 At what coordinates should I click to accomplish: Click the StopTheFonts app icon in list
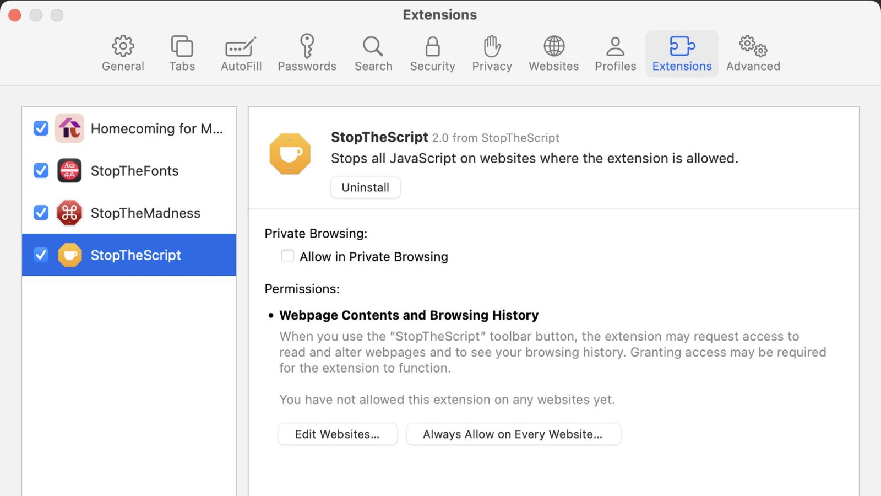point(69,171)
